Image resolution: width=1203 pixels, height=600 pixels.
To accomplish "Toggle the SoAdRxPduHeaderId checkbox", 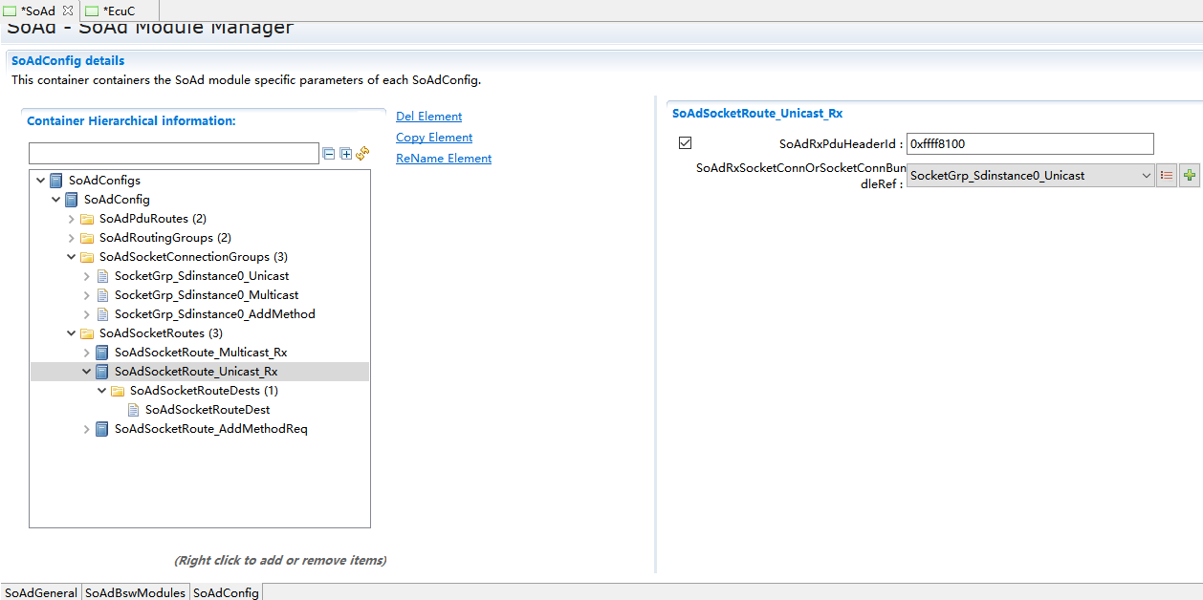I will click(685, 143).
